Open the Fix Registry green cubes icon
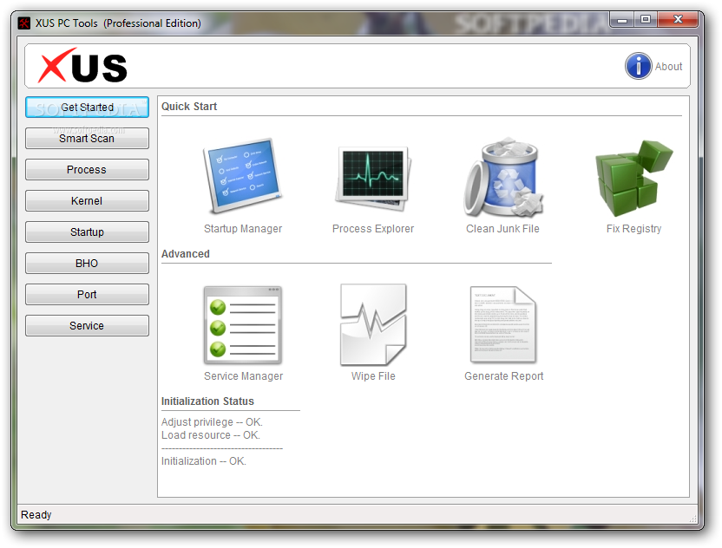 [634, 178]
